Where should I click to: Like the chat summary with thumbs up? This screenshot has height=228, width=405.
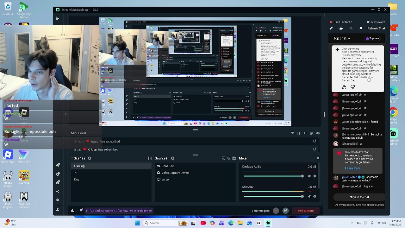point(344,87)
